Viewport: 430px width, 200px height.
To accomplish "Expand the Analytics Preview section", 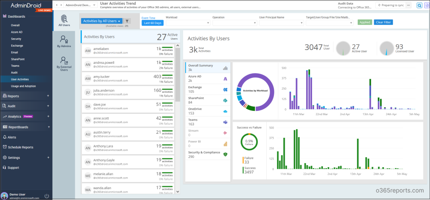I will pos(48,116).
